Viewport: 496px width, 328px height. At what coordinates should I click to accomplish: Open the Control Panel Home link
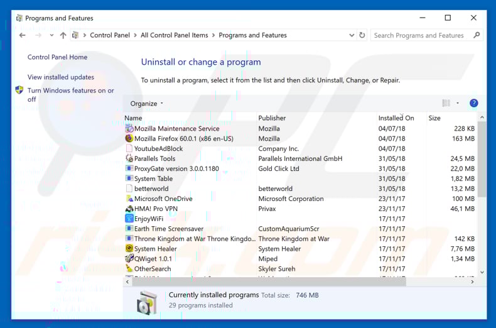click(x=57, y=57)
